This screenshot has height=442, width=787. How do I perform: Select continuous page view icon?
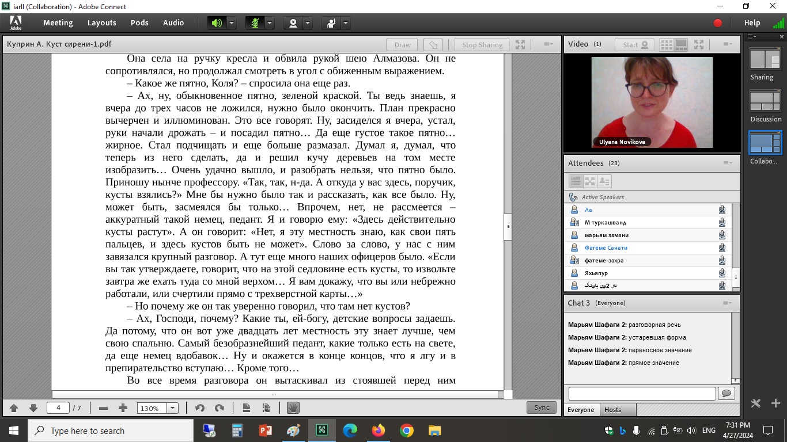point(266,408)
